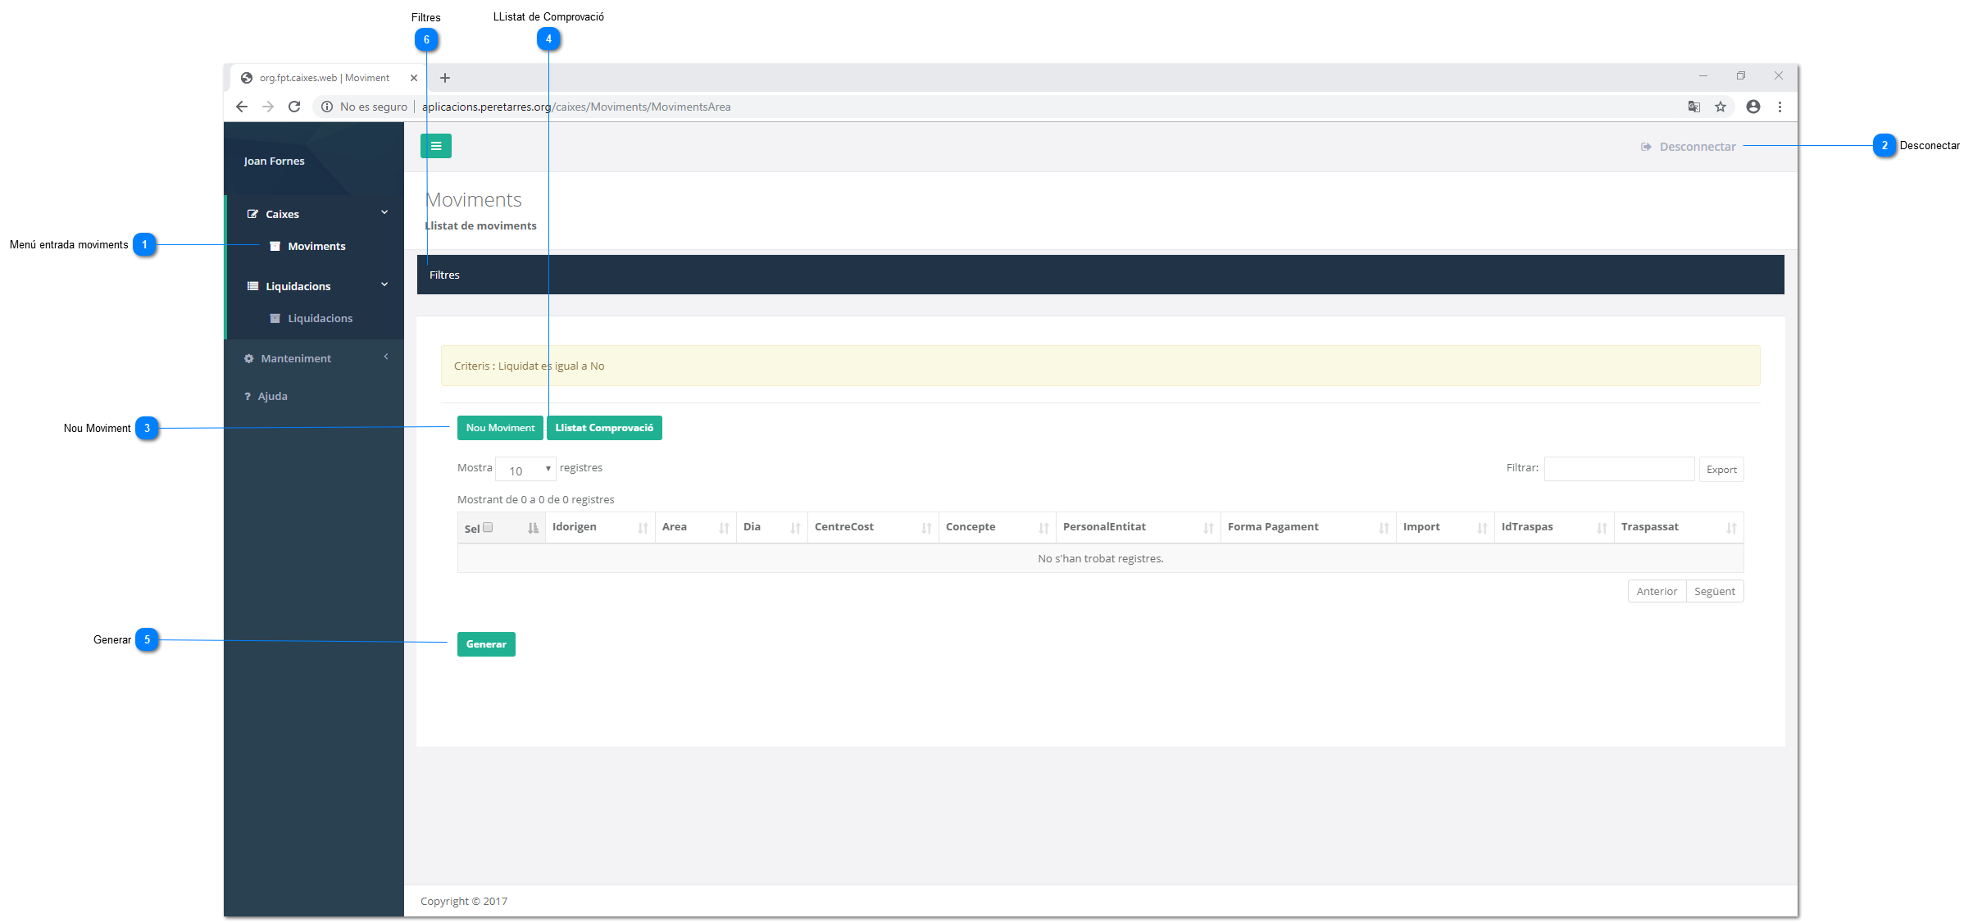Click the Generar button
1973x923 pixels.
486,644
